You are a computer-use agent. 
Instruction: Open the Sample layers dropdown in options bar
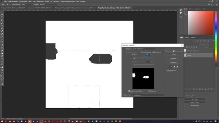[x=49, y=4]
